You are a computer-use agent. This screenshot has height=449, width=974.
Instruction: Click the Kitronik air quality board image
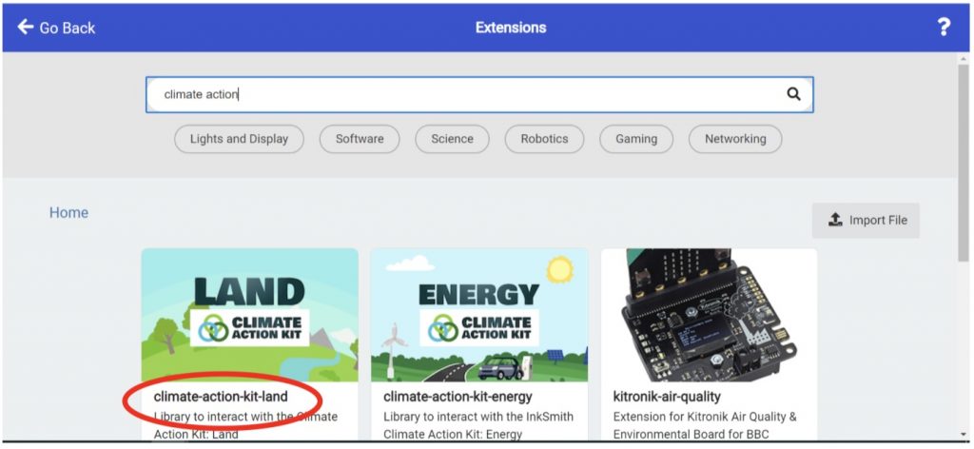click(x=709, y=315)
